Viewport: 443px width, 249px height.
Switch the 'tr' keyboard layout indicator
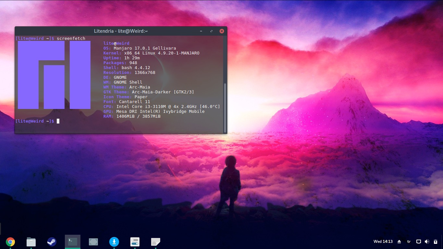click(409, 242)
